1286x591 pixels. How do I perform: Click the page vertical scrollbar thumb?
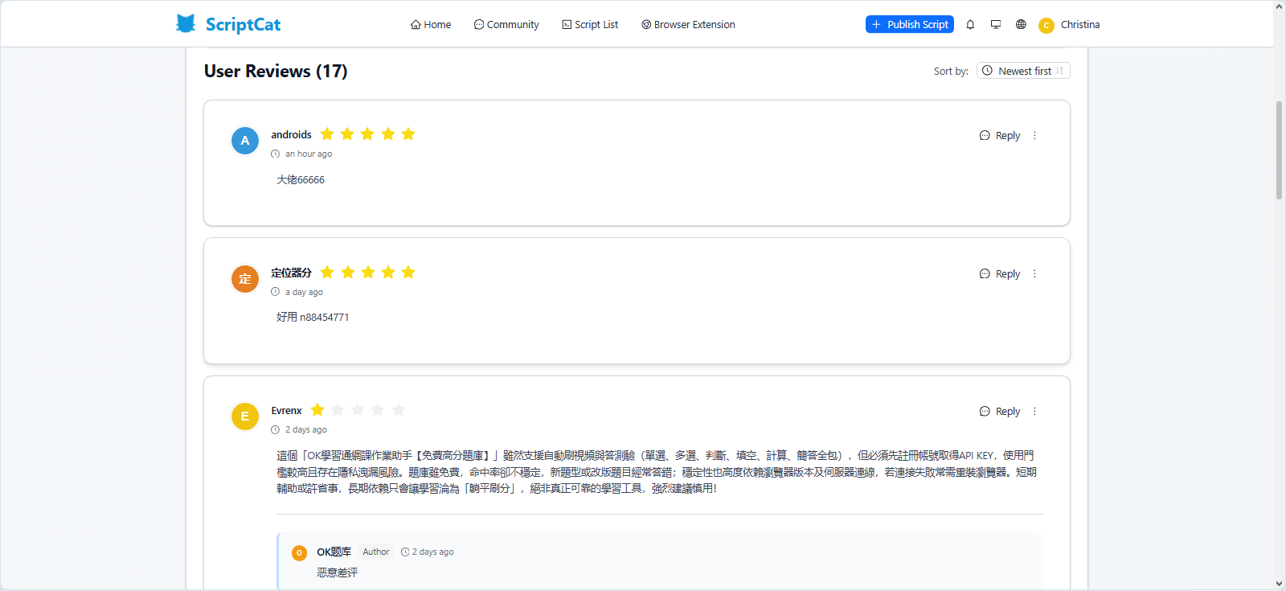[1279, 150]
